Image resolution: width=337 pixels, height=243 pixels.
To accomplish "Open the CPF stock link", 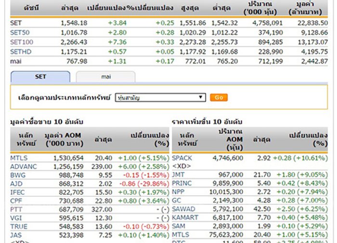I will pos(16,201).
